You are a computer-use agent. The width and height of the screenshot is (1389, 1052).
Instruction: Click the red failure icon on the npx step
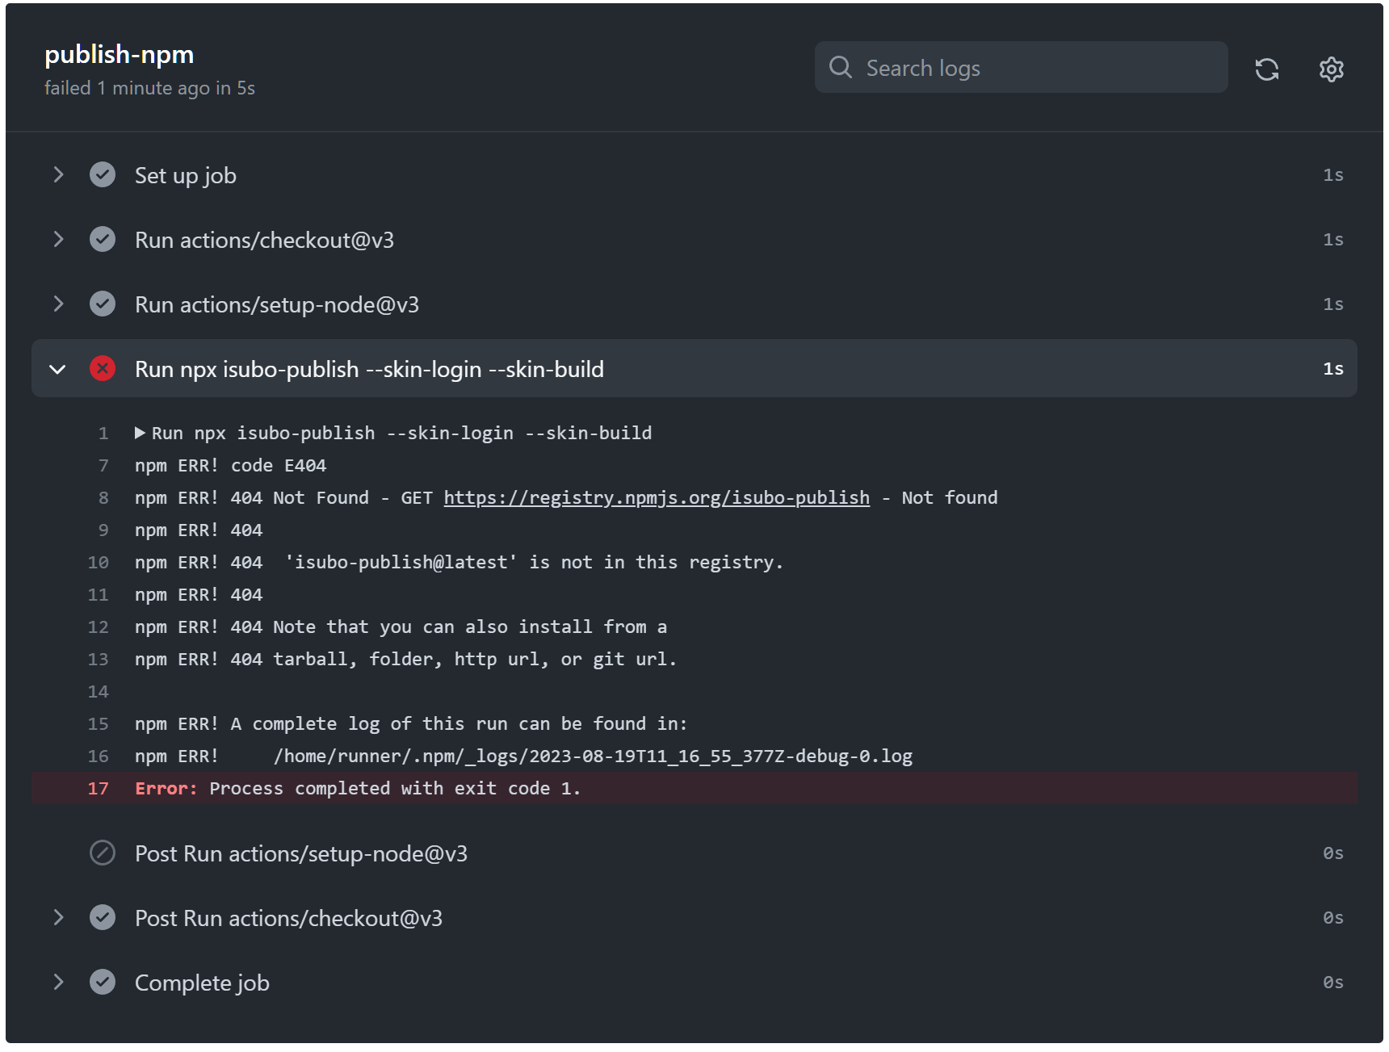point(103,368)
